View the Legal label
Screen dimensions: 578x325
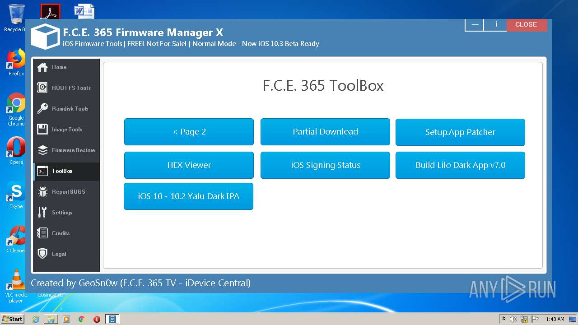coord(59,254)
